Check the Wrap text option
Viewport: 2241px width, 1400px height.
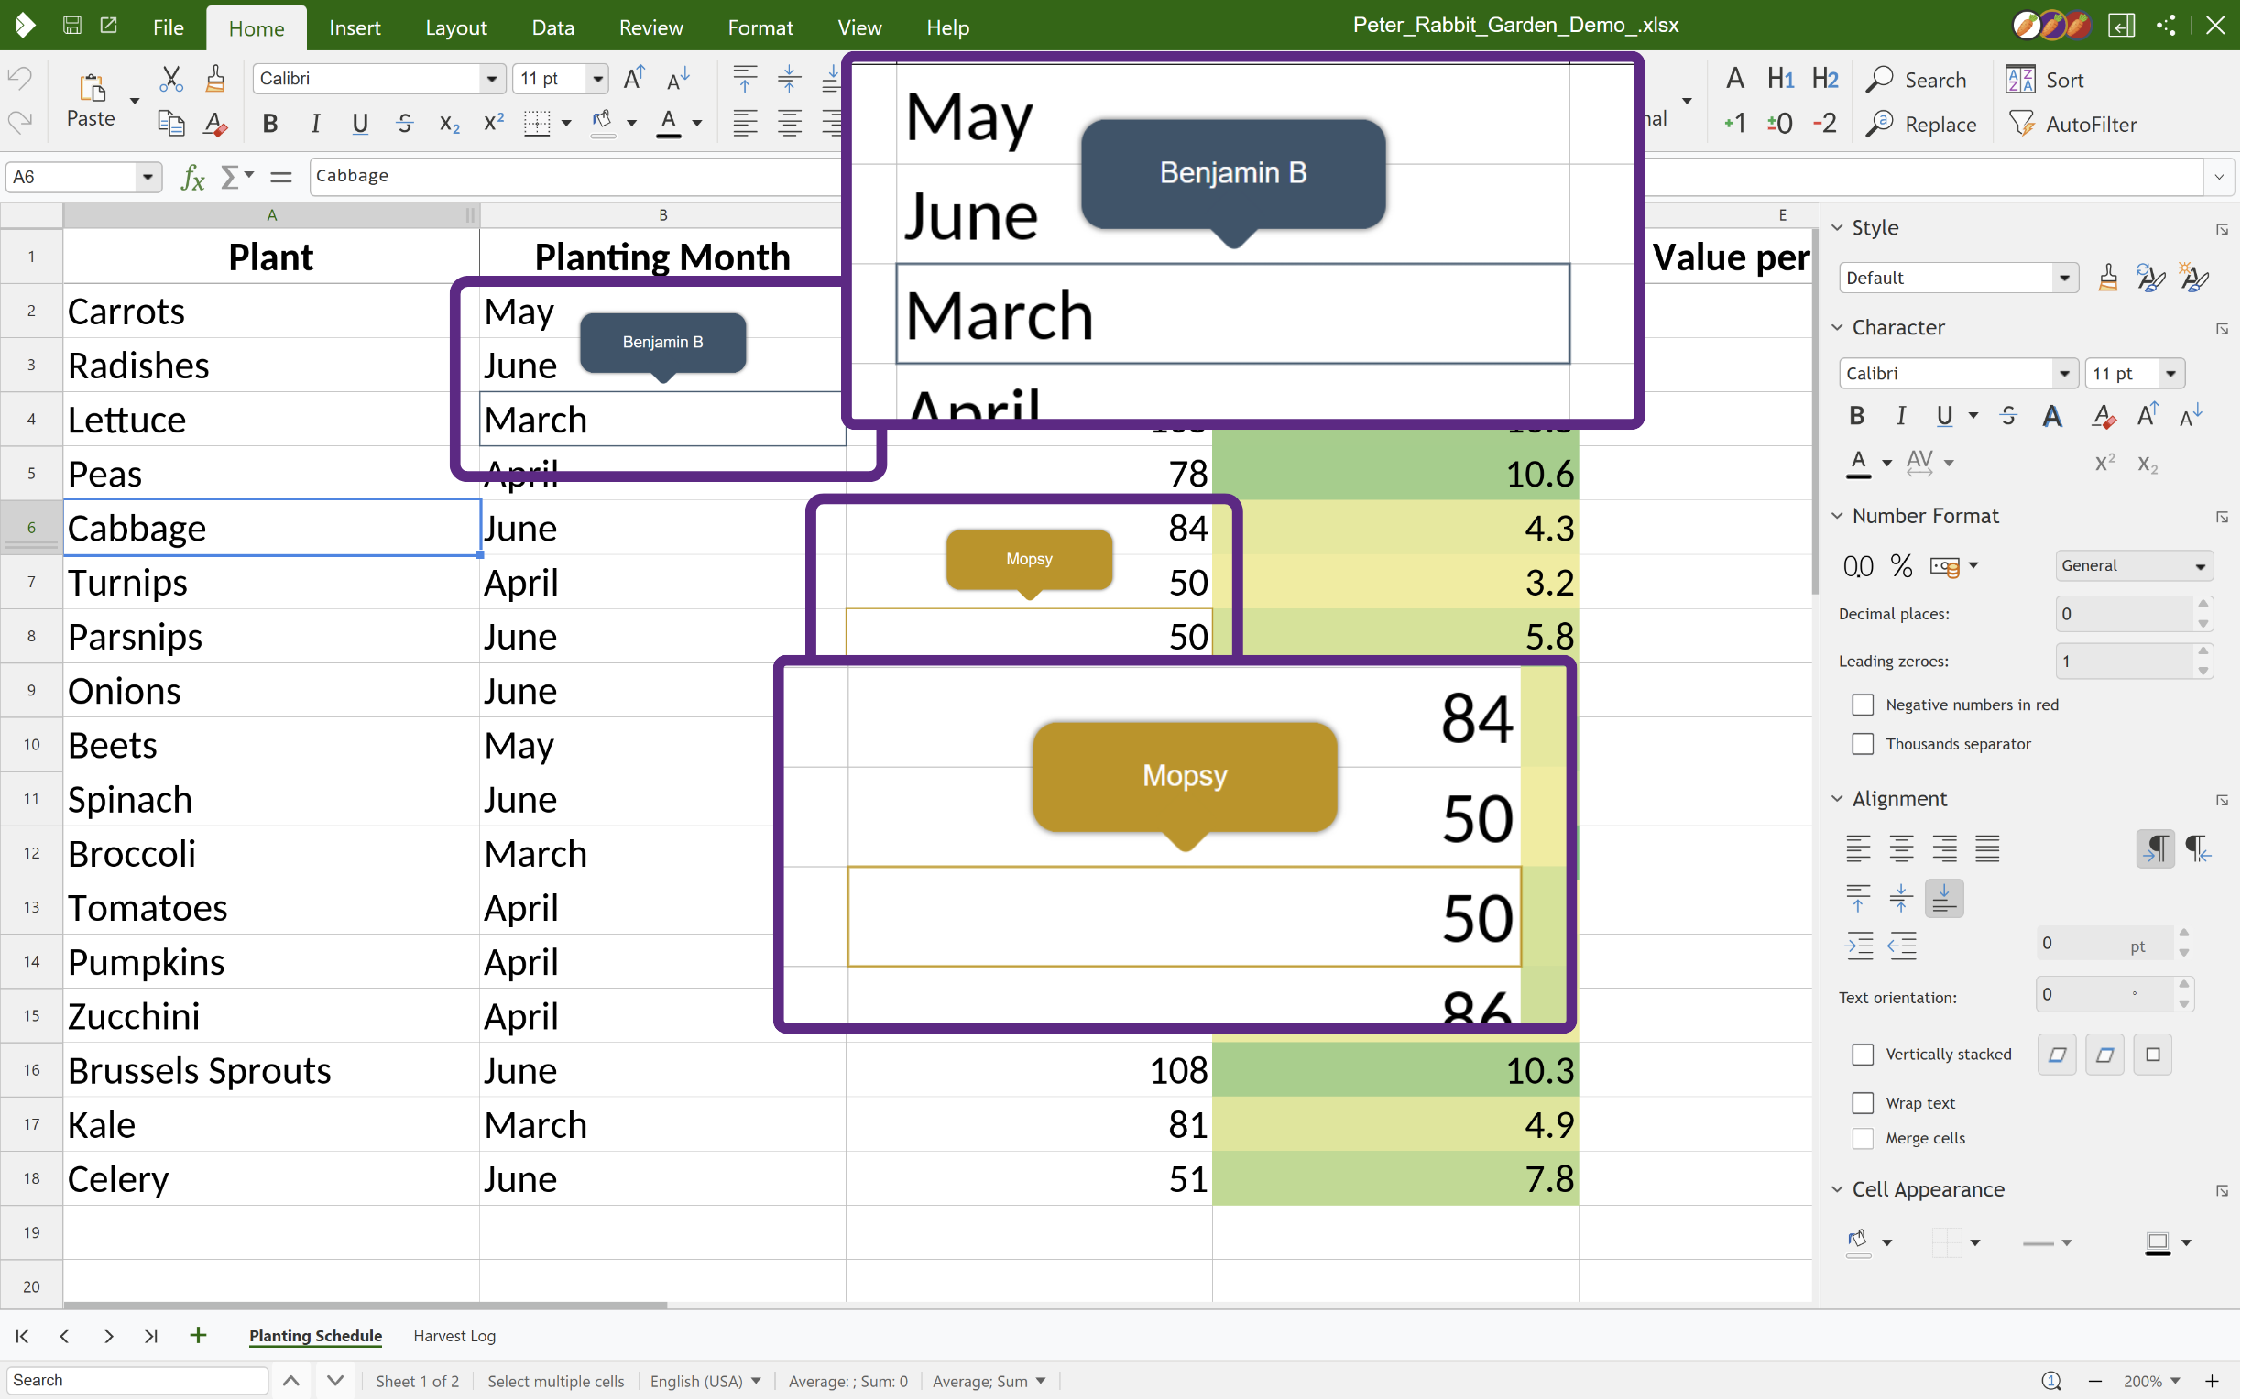(1863, 1104)
